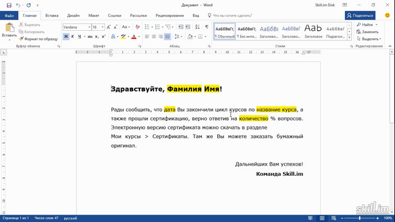Screen dimensions: 395x222
Task: Switch to Print Layout view in status bar
Action: [322, 218]
